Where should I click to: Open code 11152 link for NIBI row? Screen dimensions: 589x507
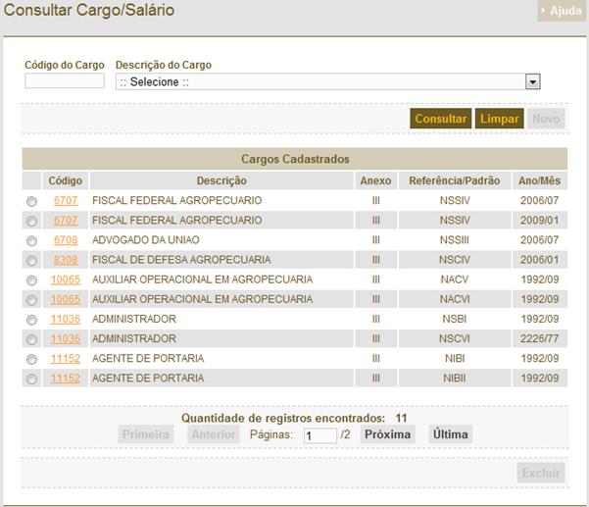pos(66,359)
